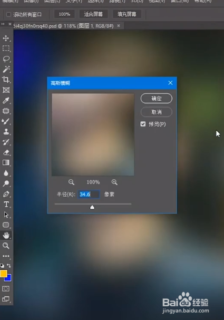Open the blue background color picker

8,278
